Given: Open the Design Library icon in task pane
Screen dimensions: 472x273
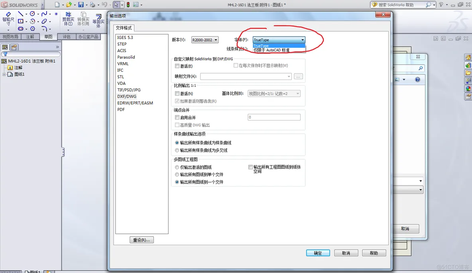Looking at the screenshot, I should tap(468, 65).
